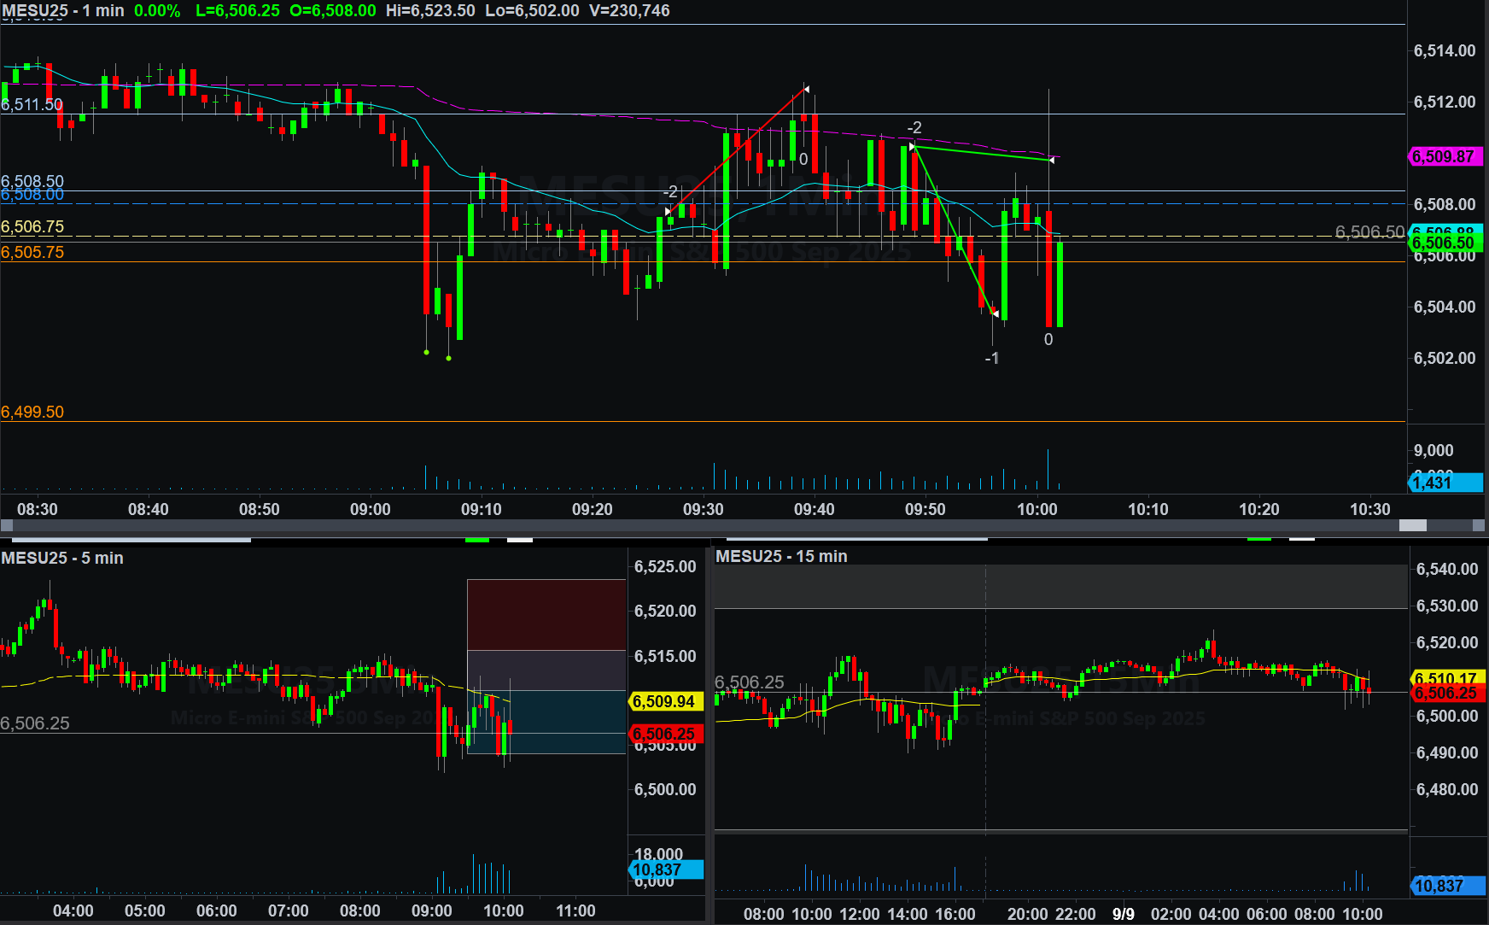The image size is (1489, 925).
Task: Click the 6,499.50 support level label
Action: pos(32,412)
